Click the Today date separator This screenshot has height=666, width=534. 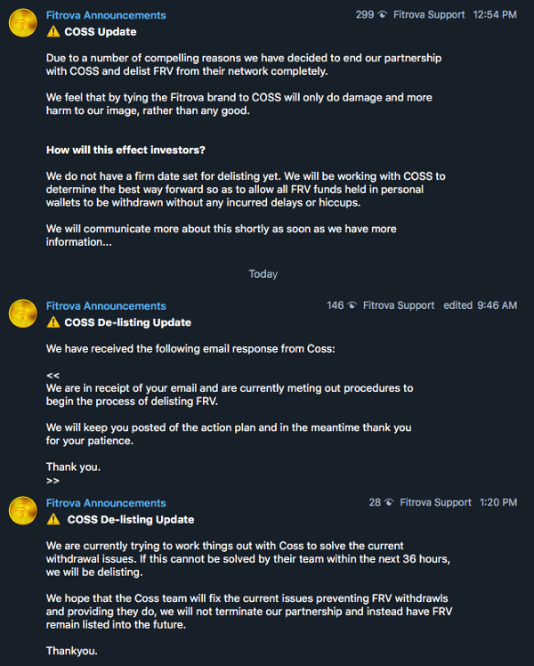263,274
